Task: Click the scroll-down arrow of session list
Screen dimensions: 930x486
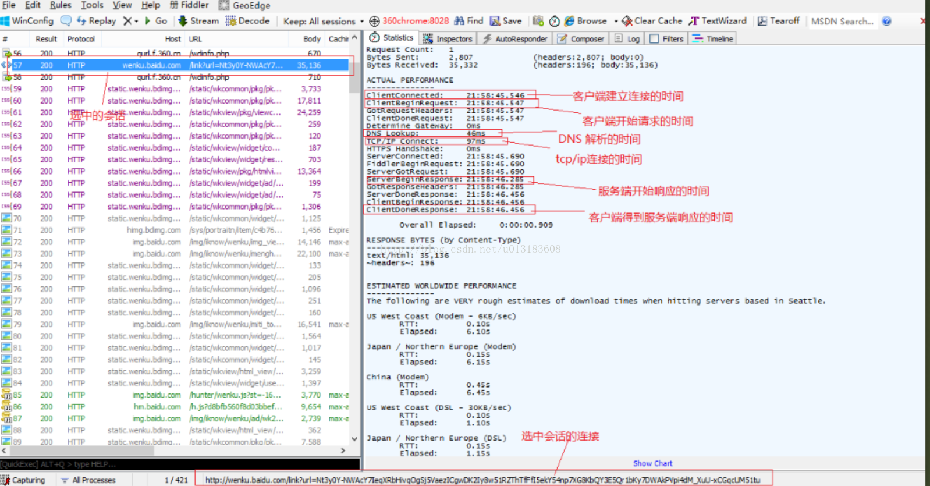Action: click(x=354, y=439)
